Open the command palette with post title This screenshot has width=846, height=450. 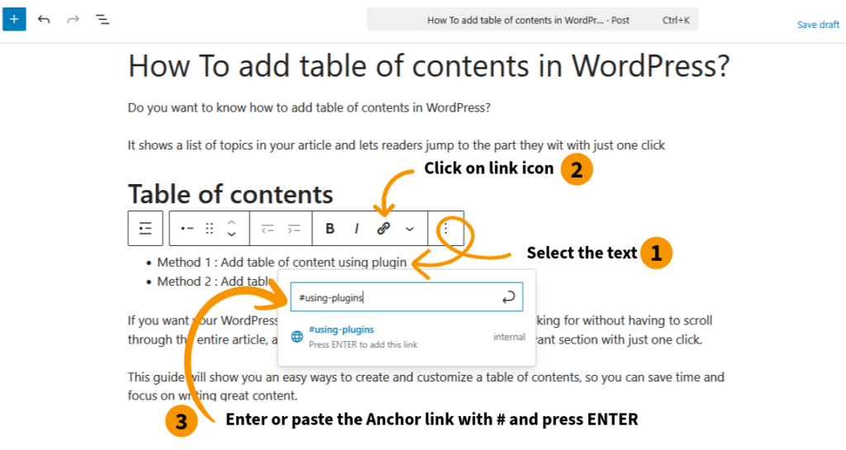[532, 20]
